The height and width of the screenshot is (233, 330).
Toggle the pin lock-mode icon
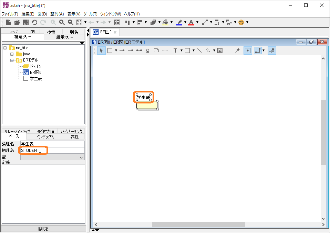pos(237,51)
